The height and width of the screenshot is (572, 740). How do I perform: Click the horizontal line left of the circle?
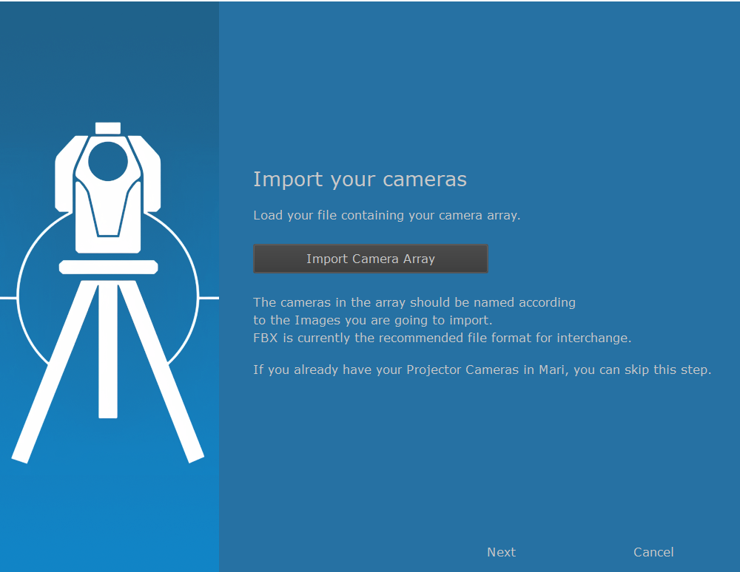tap(7, 298)
